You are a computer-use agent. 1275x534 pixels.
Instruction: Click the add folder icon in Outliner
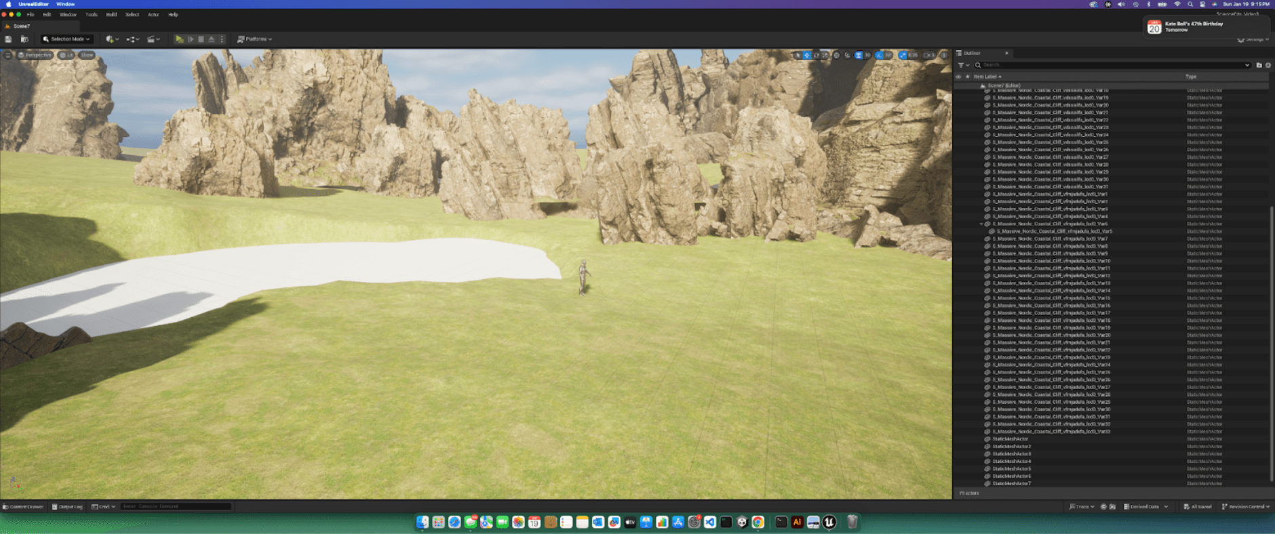click(x=1259, y=65)
